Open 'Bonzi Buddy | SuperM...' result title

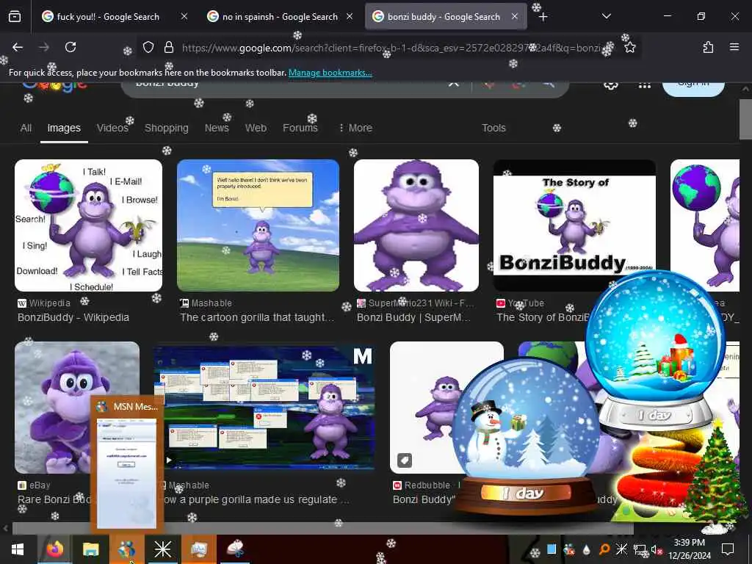414,317
